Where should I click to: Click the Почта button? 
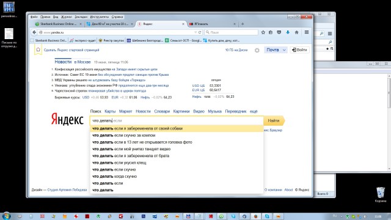272,50
